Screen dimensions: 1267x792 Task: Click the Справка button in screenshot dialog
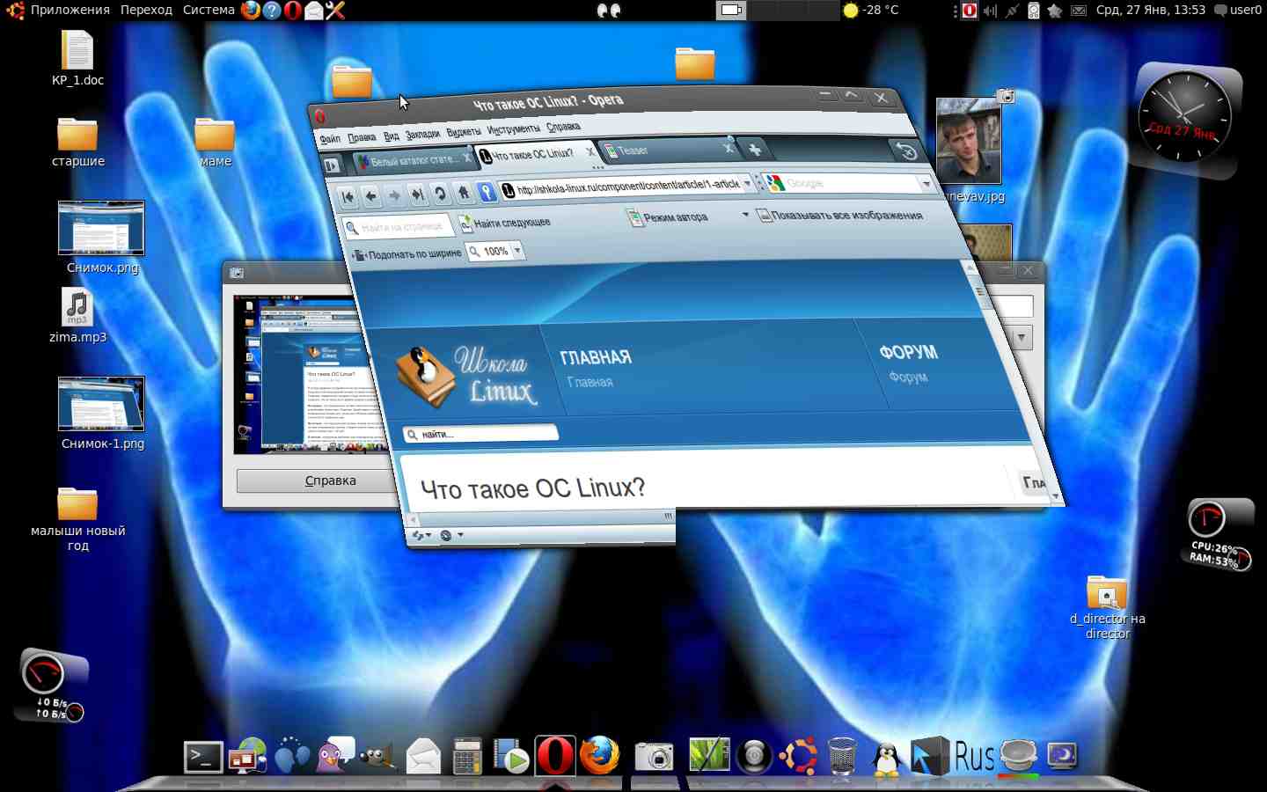[x=331, y=480]
